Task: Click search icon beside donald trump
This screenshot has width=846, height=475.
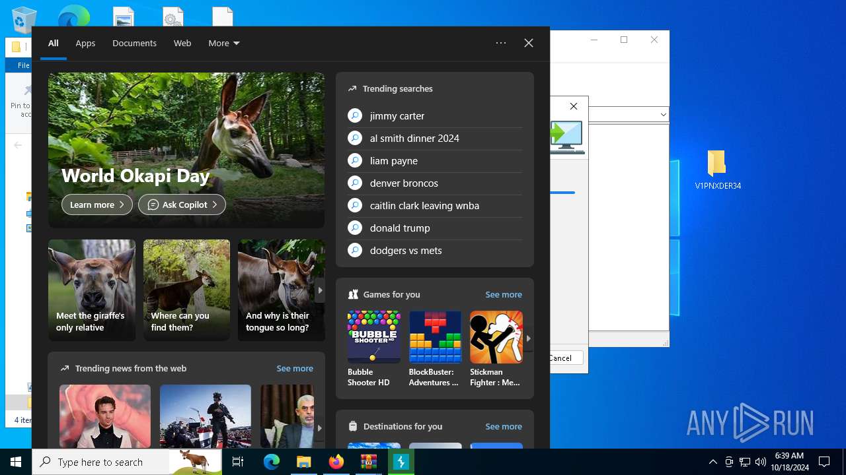Action: click(x=355, y=228)
